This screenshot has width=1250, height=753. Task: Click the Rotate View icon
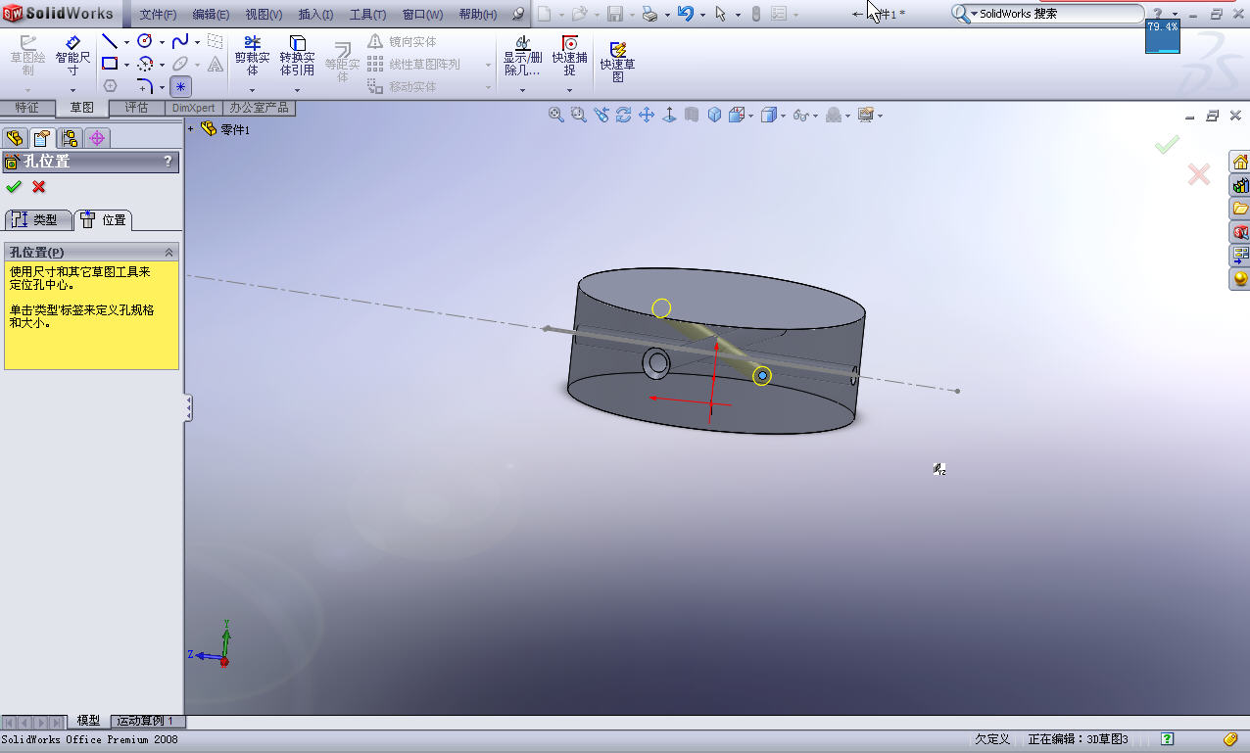(624, 115)
